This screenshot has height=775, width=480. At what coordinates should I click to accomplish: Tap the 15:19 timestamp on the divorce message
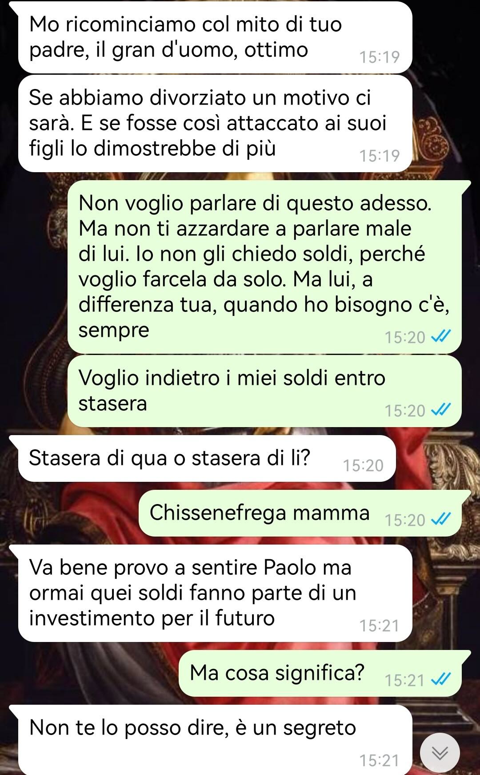tap(380, 156)
